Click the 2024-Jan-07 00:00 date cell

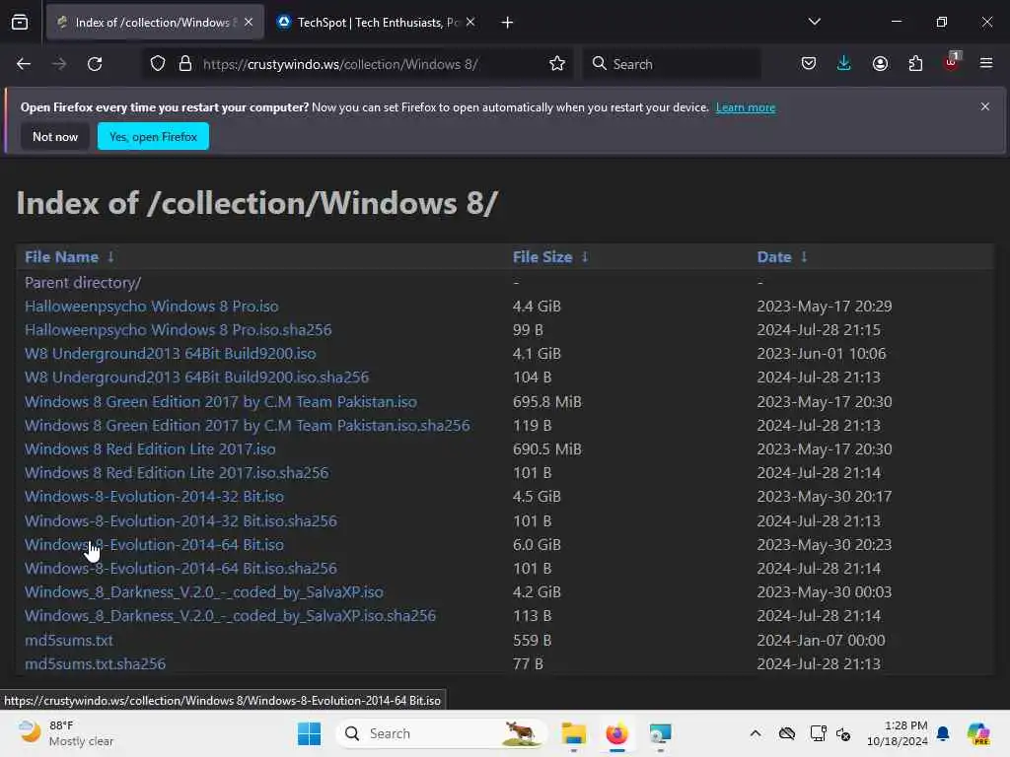point(821,641)
